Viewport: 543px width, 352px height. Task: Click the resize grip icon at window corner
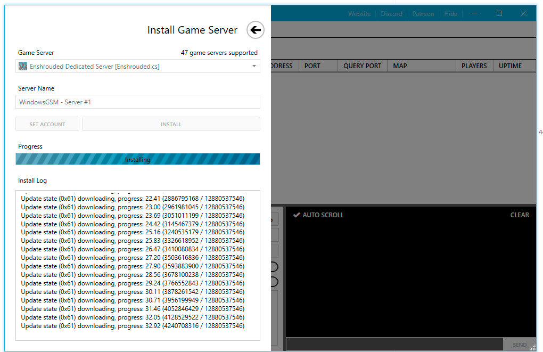(x=532, y=348)
